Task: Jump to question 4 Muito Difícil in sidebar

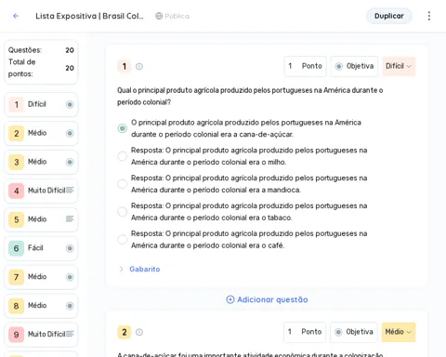Action: point(41,191)
